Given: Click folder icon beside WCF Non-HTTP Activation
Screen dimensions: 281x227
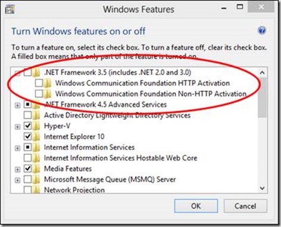Looking at the screenshot, I should [x=47, y=94].
